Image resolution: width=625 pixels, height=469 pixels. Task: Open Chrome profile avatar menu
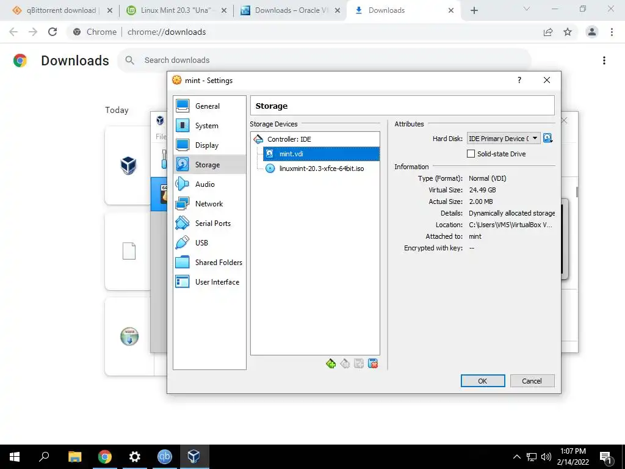coord(592,32)
